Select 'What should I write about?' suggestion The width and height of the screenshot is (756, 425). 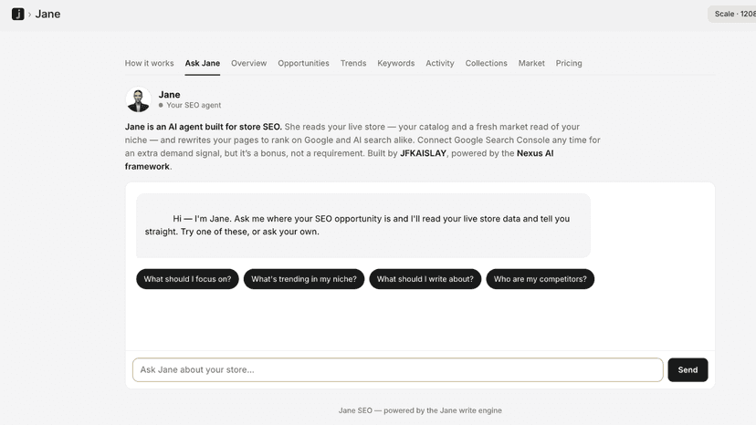click(425, 279)
